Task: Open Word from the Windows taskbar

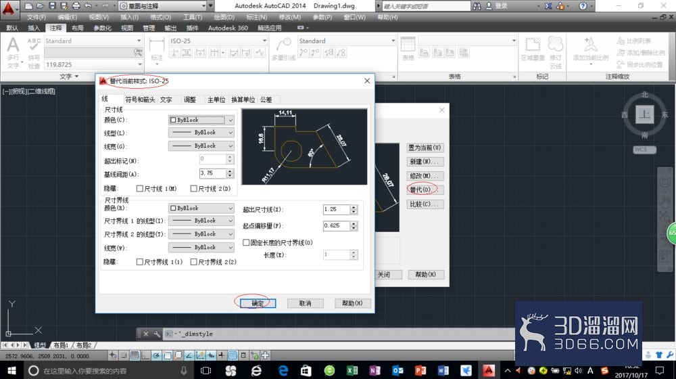Action: (443, 370)
